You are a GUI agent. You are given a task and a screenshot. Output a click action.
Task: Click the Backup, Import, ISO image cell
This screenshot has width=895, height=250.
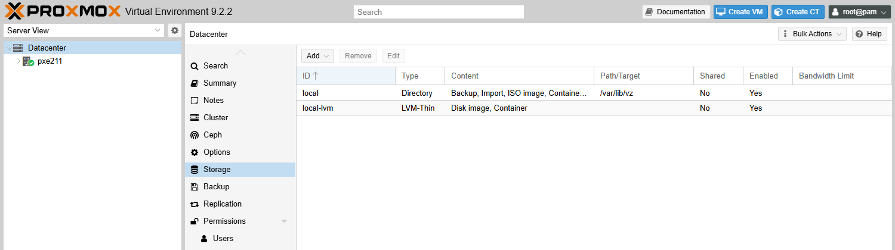coord(519,93)
